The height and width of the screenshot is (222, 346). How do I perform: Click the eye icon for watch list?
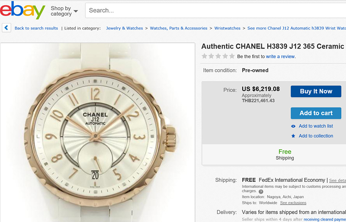coord(293,126)
